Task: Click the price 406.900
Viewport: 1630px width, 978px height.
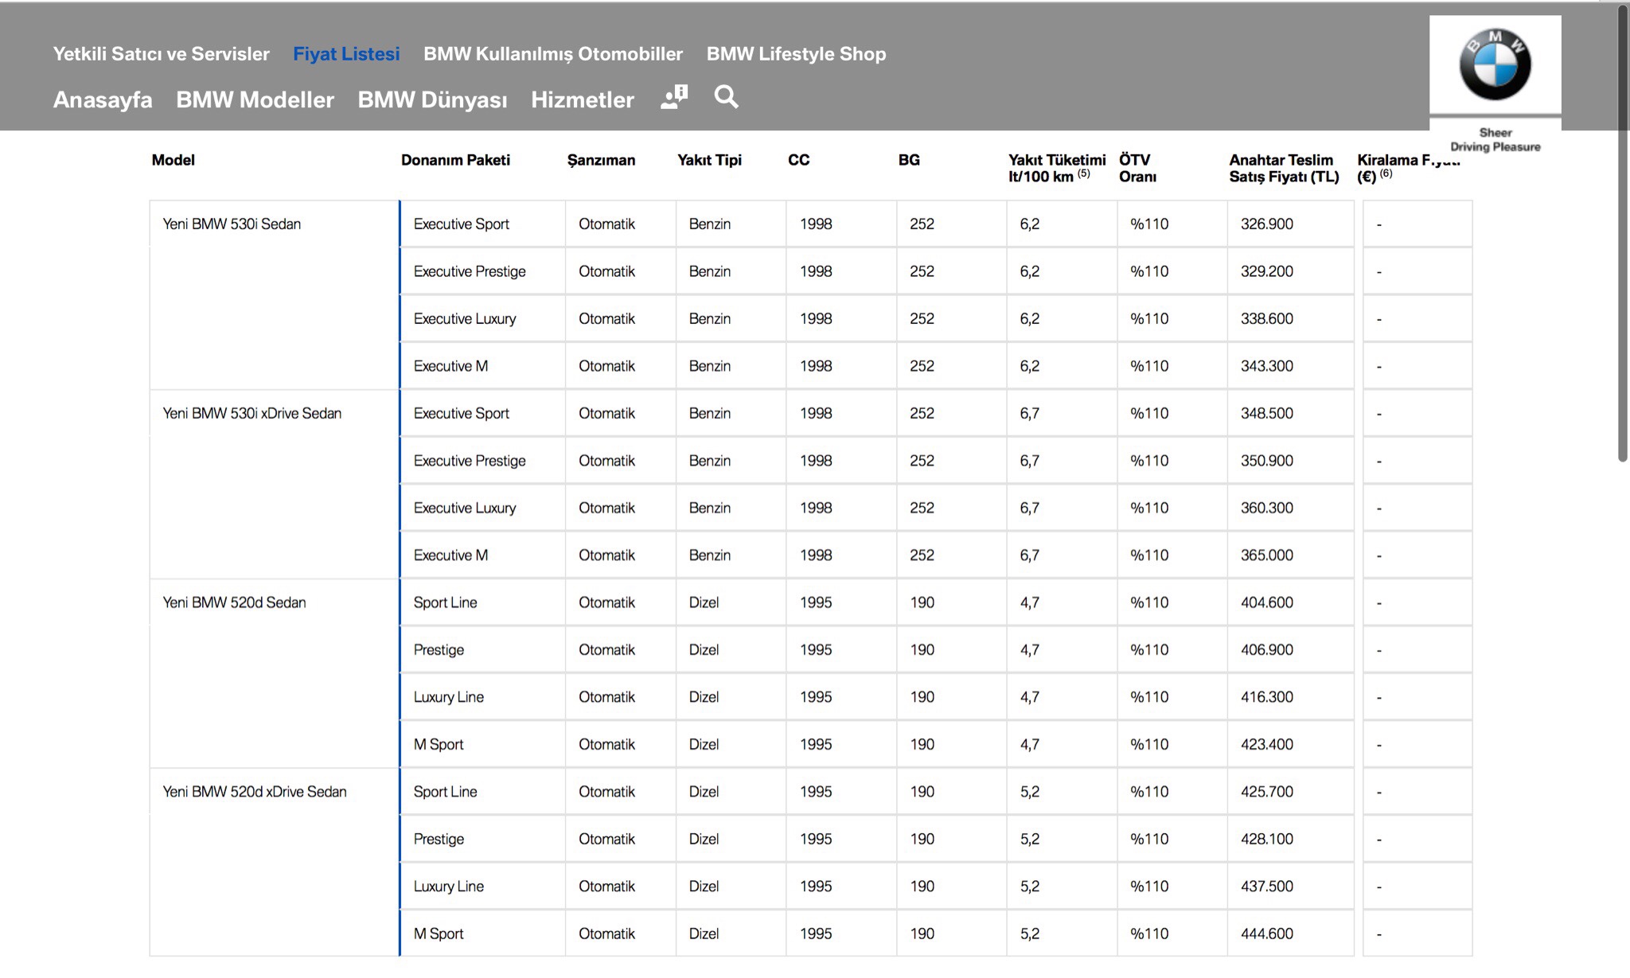Action: (1266, 650)
